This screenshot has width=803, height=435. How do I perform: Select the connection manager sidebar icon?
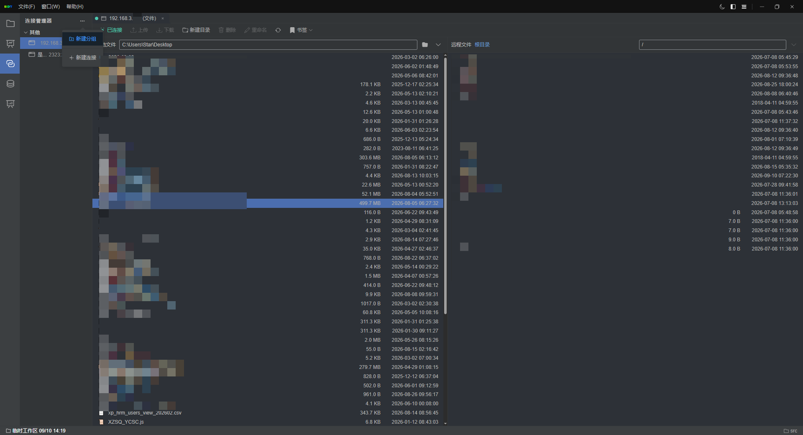(10, 64)
